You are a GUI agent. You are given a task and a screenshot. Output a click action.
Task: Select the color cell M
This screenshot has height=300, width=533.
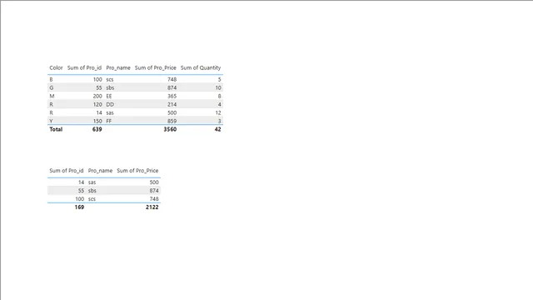tap(52, 96)
